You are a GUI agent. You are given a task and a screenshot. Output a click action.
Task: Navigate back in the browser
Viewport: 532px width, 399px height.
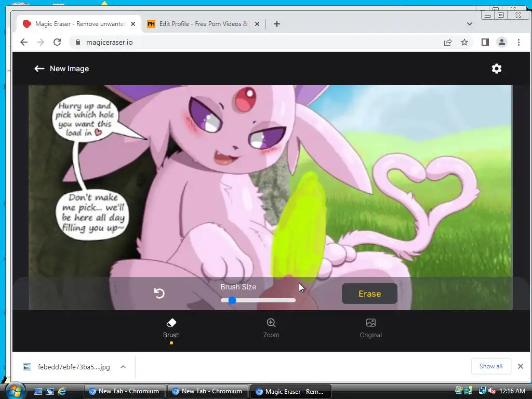coord(24,42)
